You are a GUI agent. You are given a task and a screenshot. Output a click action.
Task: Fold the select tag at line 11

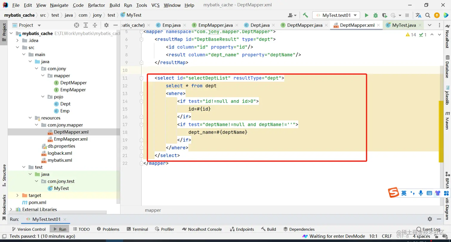[x=141, y=78]
